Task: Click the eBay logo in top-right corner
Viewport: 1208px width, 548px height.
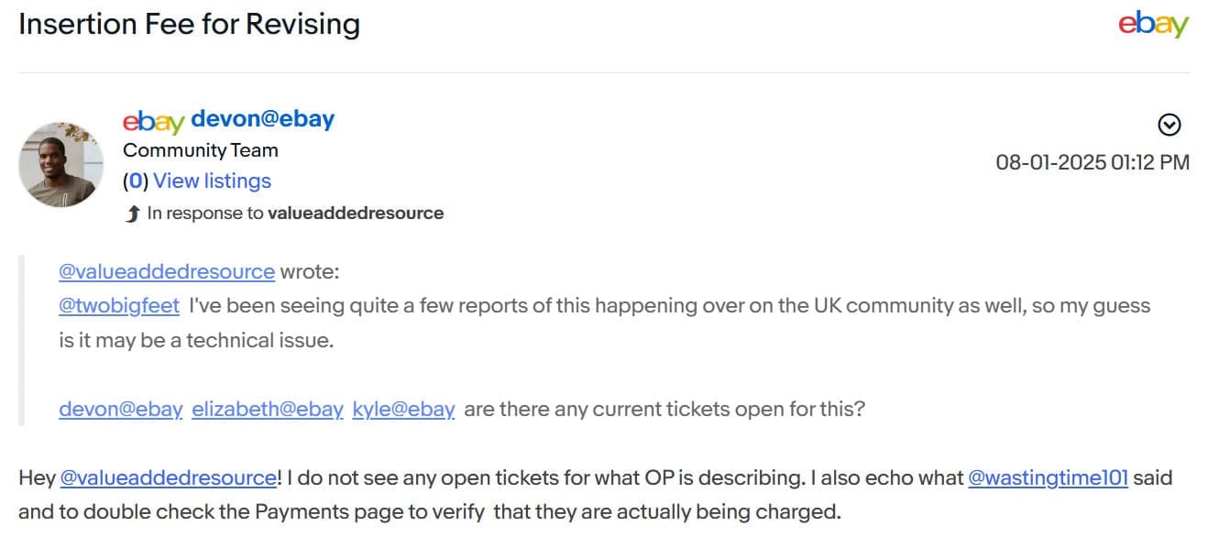Action: pyautogui.click(x=1153, y=25)
